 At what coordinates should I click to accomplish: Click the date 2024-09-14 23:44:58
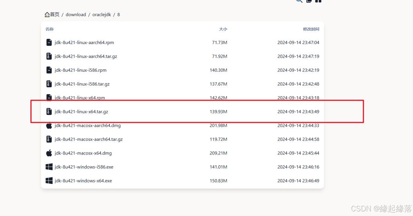pos(298,139)
